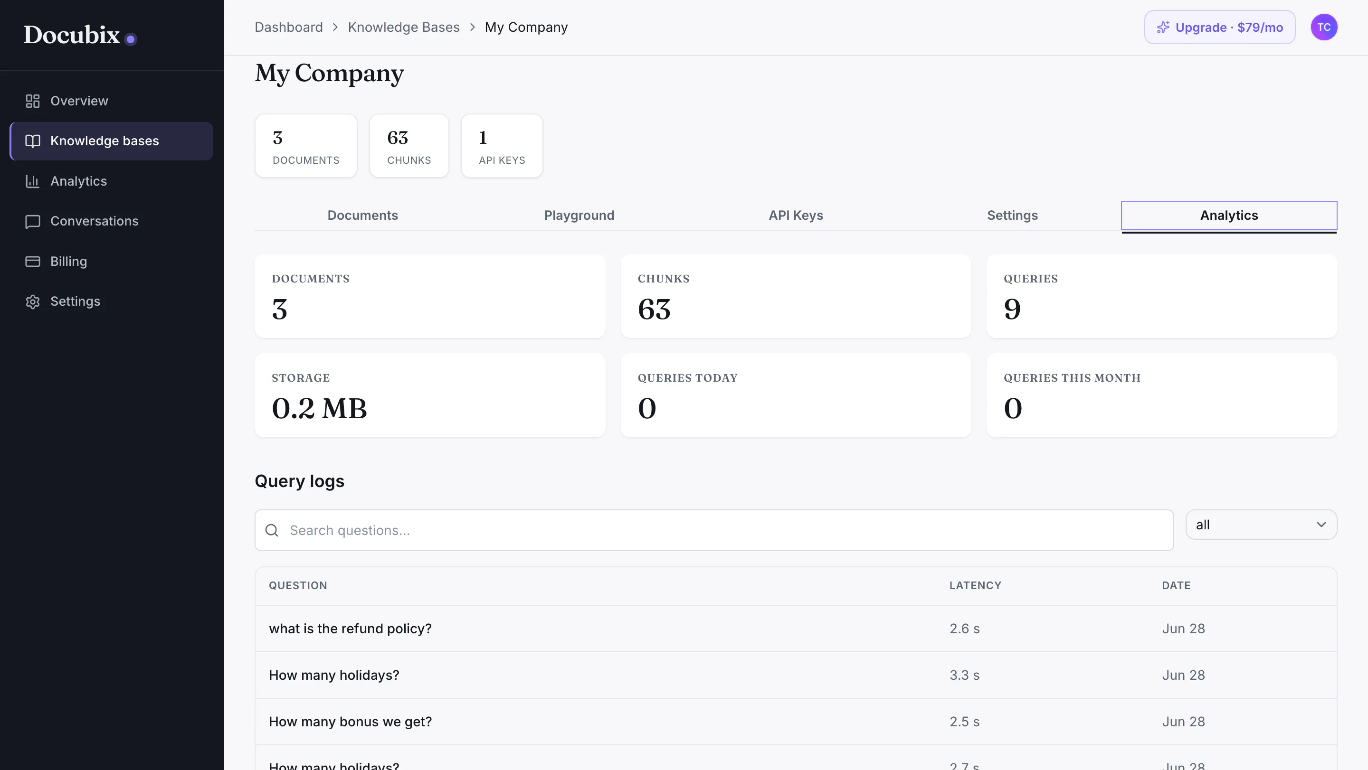The height and width of the screenshot is (770, 1368).
Task: Click the Question column header
Action: pyautogui.click(x=297, y=585)
